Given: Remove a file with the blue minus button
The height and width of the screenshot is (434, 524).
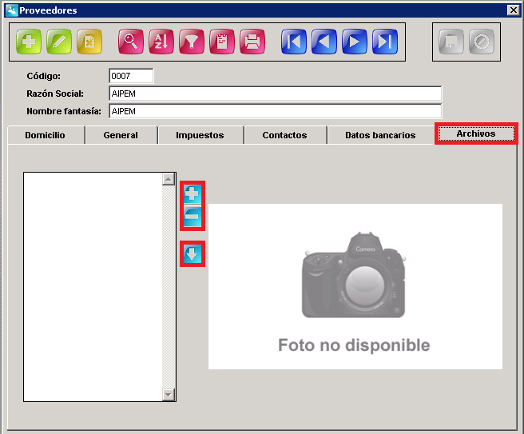Looking at the screenshot, I should click(193, 216).
